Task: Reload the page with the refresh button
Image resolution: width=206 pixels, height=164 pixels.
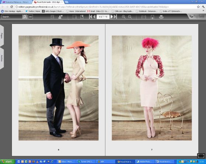Action: coord(12,7)
